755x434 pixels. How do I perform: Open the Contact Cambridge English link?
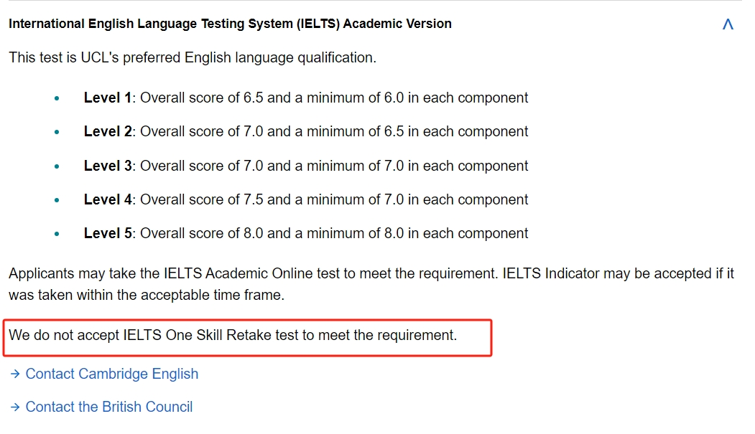112,374
